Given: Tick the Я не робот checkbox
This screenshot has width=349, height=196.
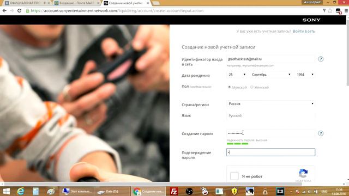Looking at the screenshot, I should [234, 176].
